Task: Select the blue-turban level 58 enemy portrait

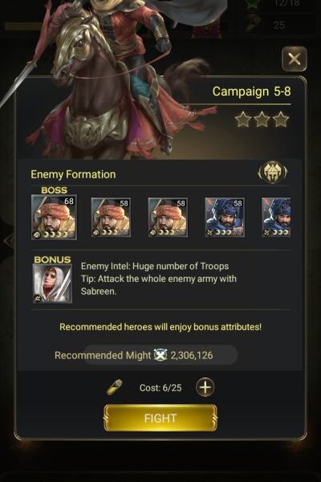Action: point(225,217)
